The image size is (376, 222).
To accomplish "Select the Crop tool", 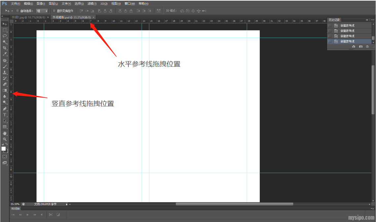I will click(5, 48).
